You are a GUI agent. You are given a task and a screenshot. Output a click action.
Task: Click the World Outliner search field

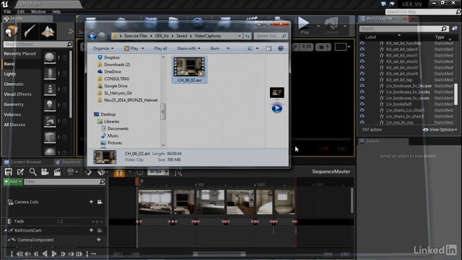point(404,28)
